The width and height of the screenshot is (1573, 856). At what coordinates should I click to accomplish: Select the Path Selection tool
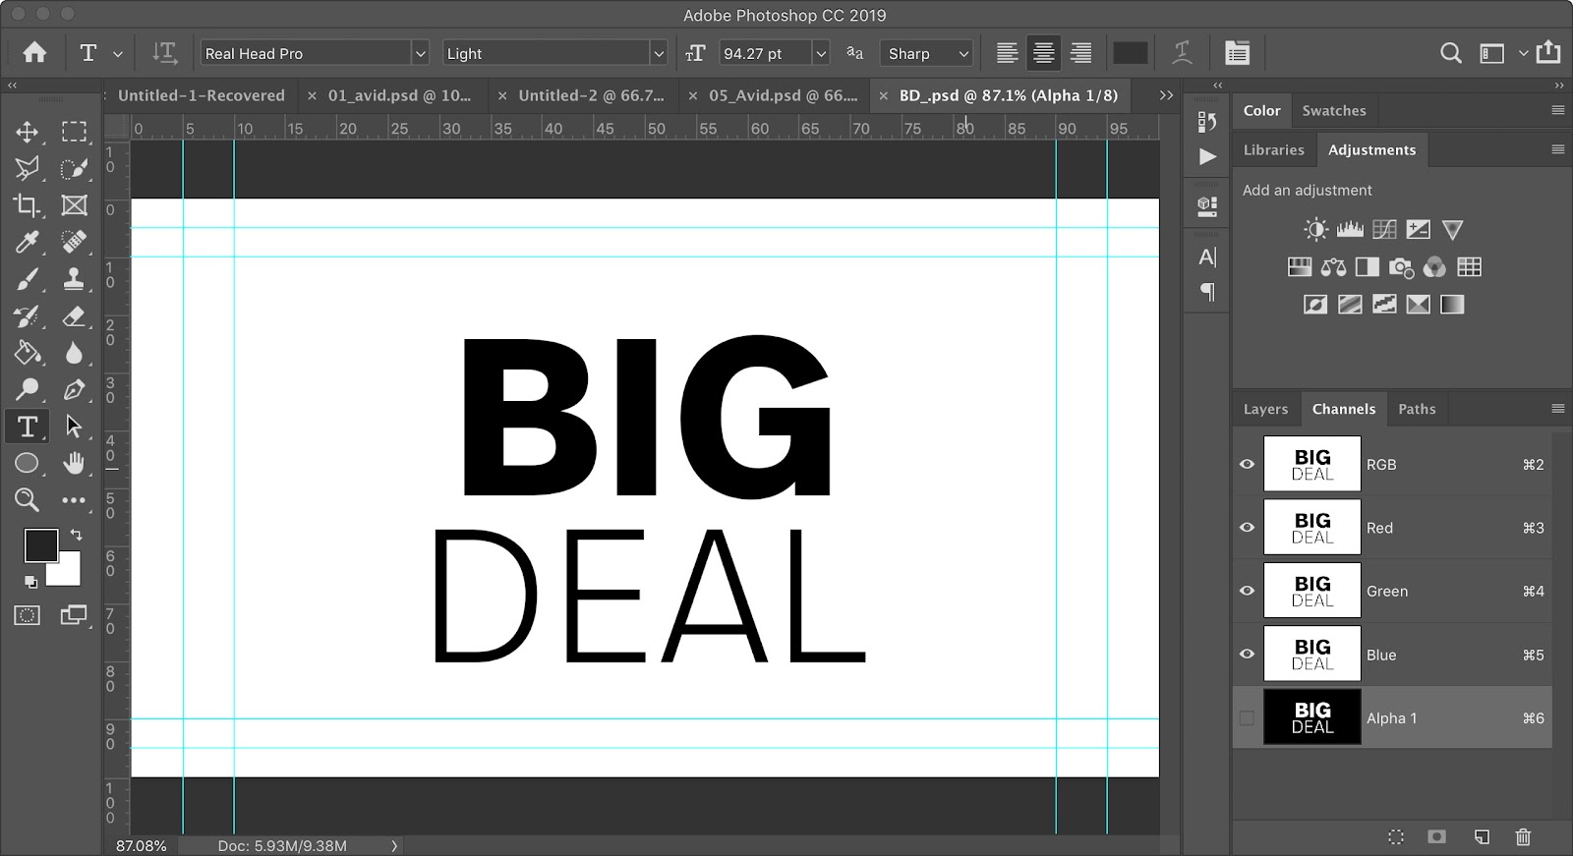74,427
